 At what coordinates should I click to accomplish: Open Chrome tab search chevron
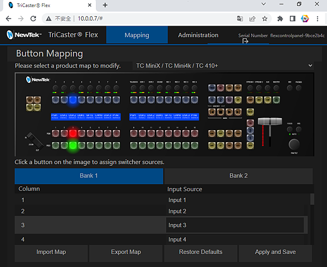click(264, 4)
